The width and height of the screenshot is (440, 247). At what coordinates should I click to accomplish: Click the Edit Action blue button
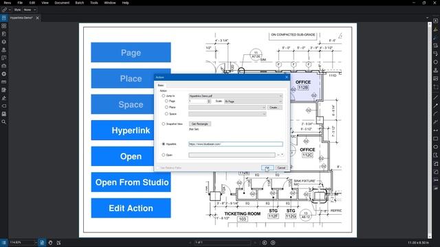131,208
